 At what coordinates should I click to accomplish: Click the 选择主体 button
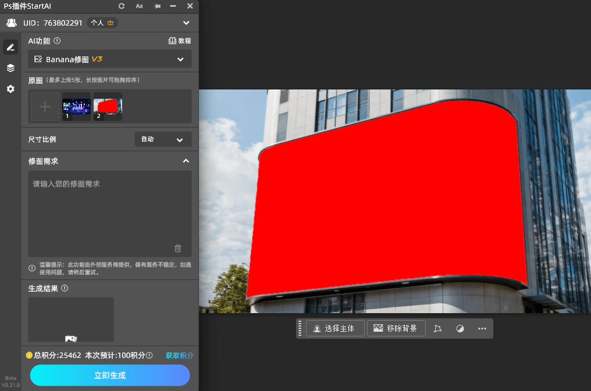click(335, 328)
